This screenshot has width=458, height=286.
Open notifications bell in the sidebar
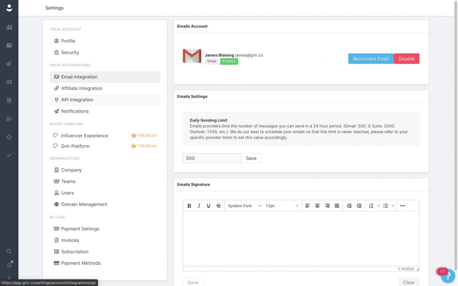(9, 265)
